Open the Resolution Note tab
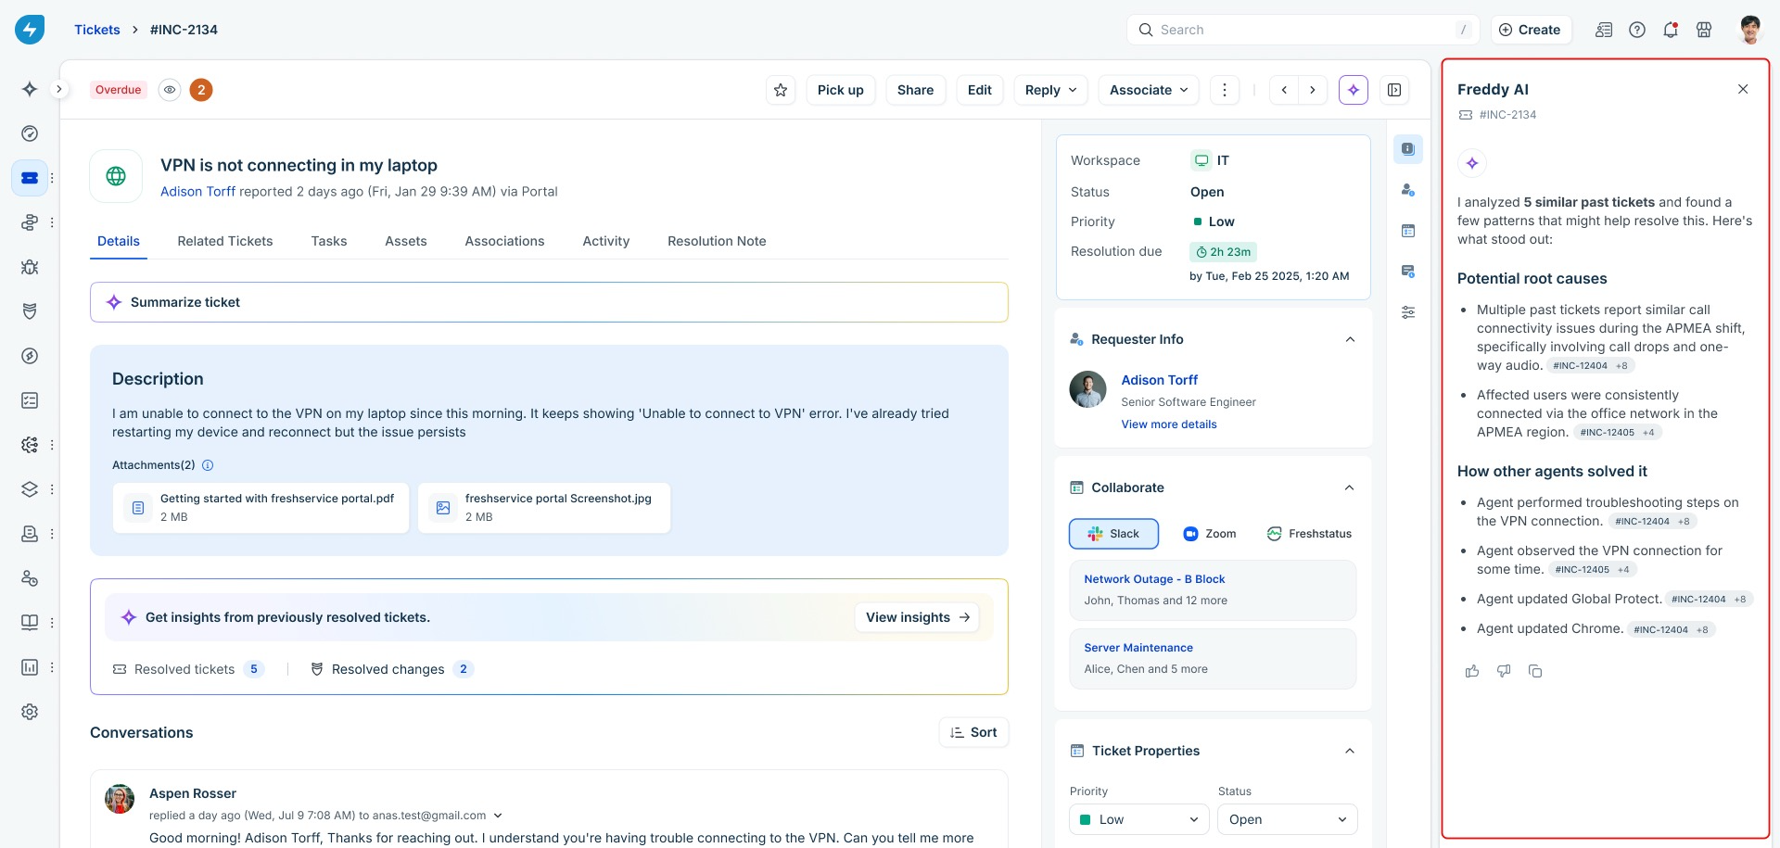1780x848 pixels. pyautogui.click(x=717, y=241)
